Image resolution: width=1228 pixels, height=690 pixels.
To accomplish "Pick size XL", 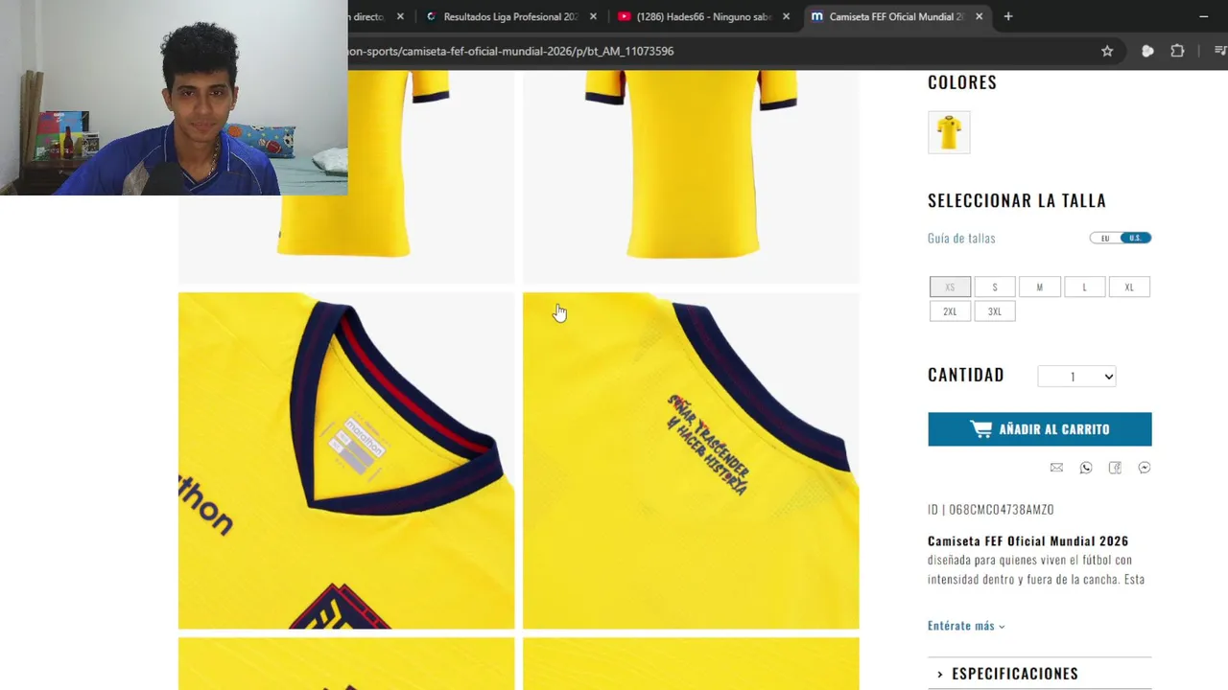I will (1129, 287).
